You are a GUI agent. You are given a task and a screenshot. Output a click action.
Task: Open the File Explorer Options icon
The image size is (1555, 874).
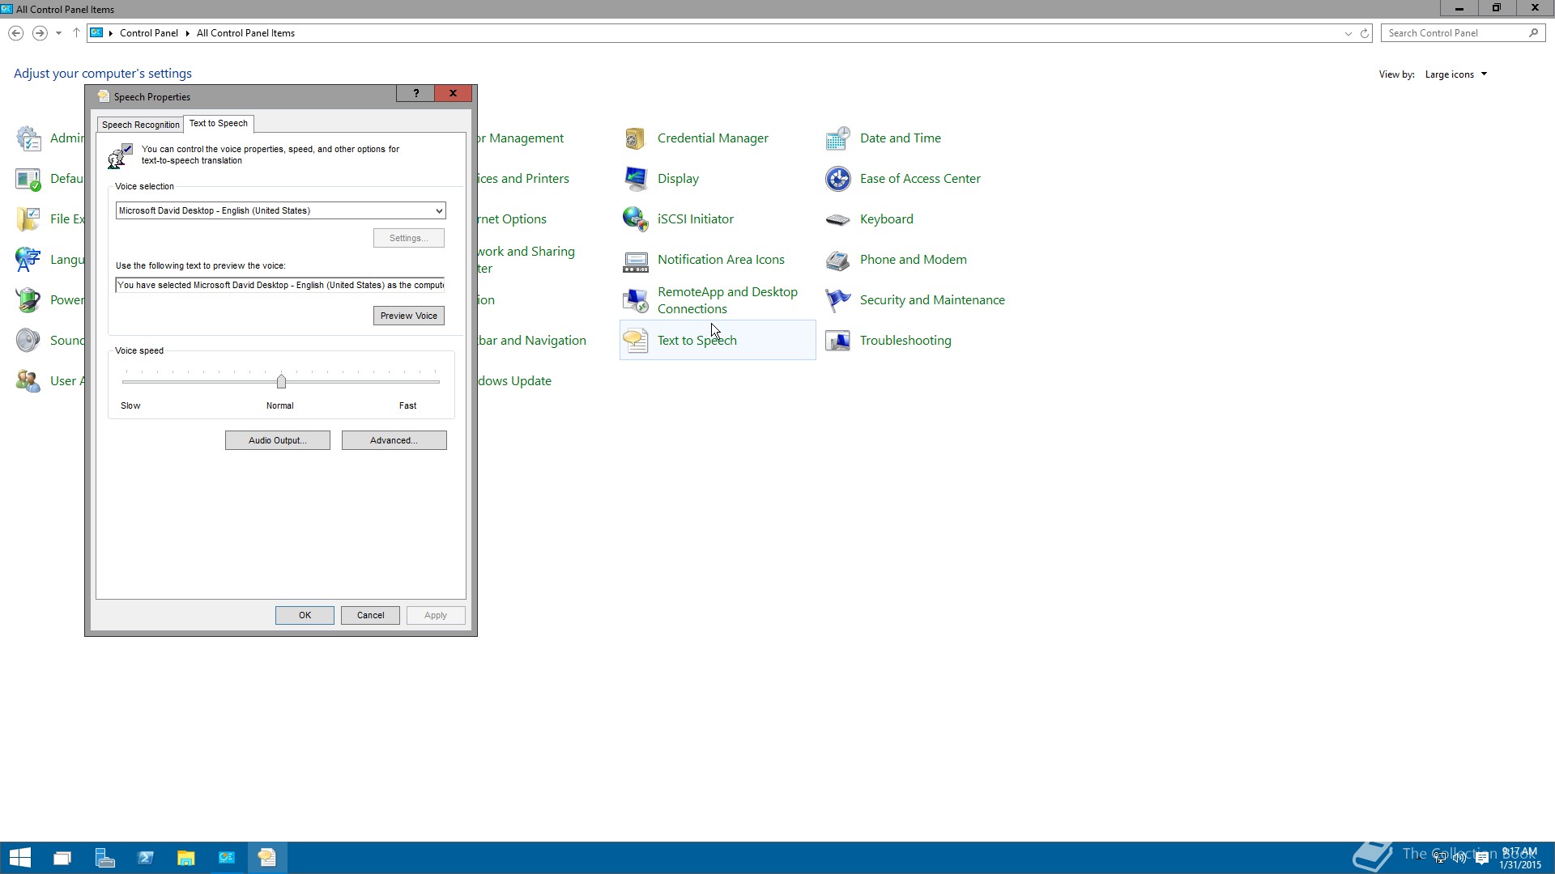coord(28,219)
